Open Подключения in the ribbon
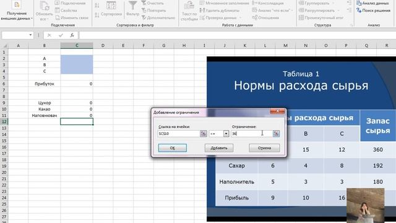The image size is (396, 223). 70,3
